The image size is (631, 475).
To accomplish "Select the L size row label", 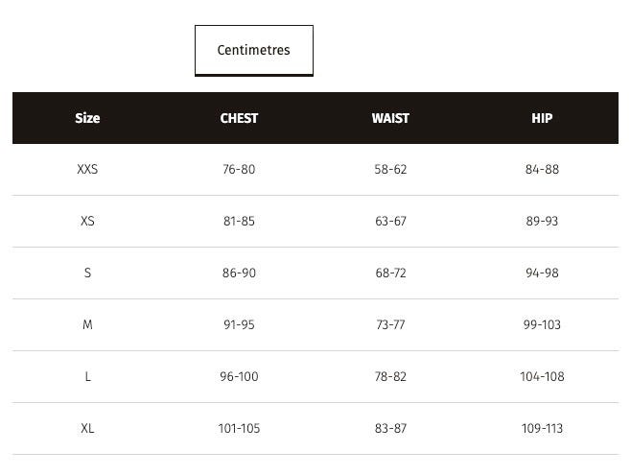I will (87, 376).
